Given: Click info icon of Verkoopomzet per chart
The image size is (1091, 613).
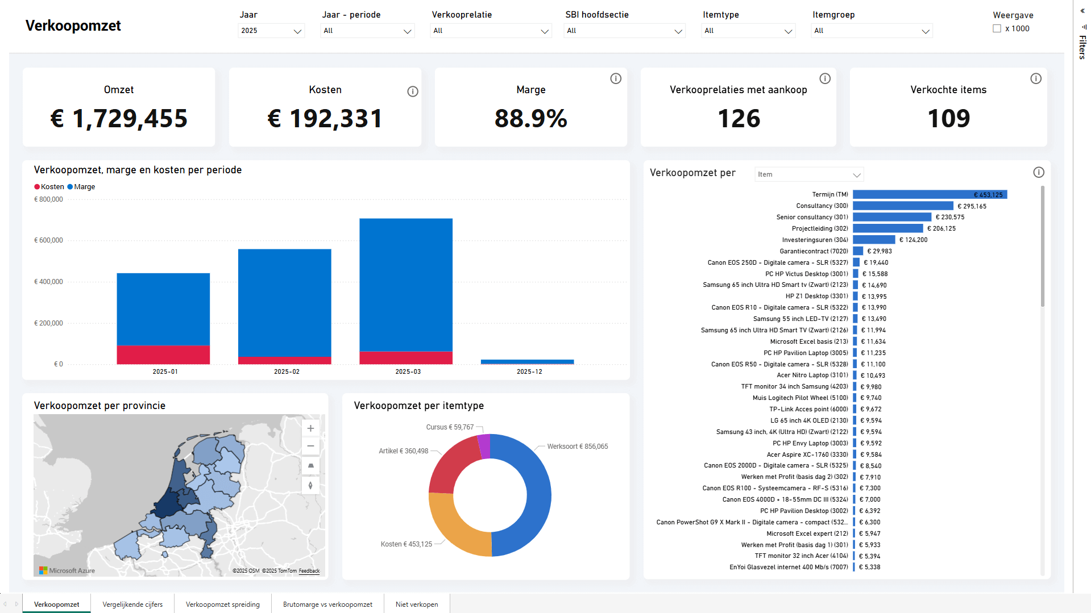Looking at the screenshot, I should (1039, 172).
